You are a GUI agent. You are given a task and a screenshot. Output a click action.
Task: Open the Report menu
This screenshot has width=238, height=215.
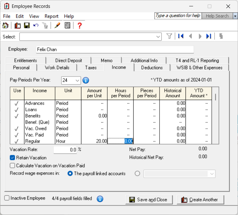(52, 16)
